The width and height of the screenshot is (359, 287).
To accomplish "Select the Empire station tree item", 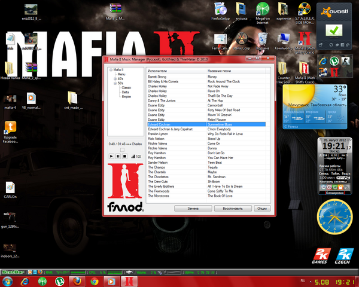I will coord(126,97).
